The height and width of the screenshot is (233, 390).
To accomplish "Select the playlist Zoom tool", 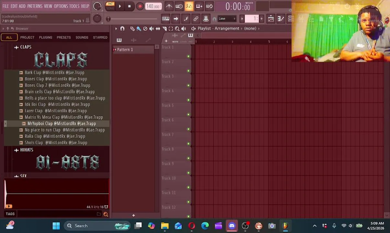I will pos(177,29).
